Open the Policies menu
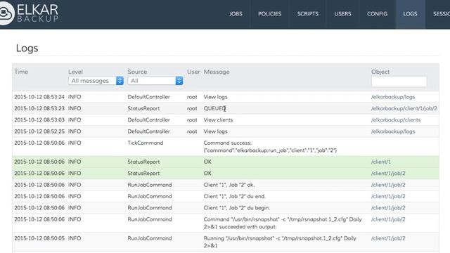The width and height of the screenshot is (450, 253). pyautogui.click(x=269, y=14)
